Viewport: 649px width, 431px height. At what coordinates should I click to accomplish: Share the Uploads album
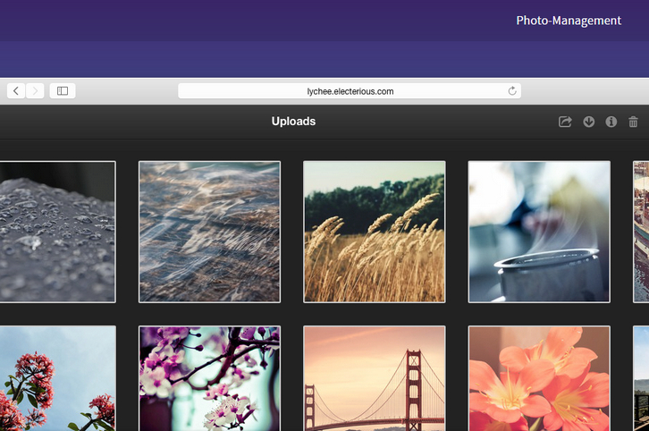tap(565, 122)
